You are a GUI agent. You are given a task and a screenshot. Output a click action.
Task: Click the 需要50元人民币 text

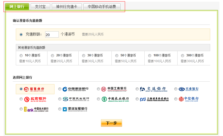click(126, 61)
